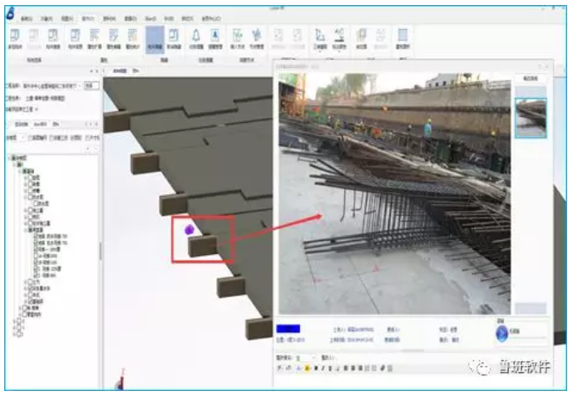Collapse the root node of the component tree
573x396 pixels.
point(9,159)
